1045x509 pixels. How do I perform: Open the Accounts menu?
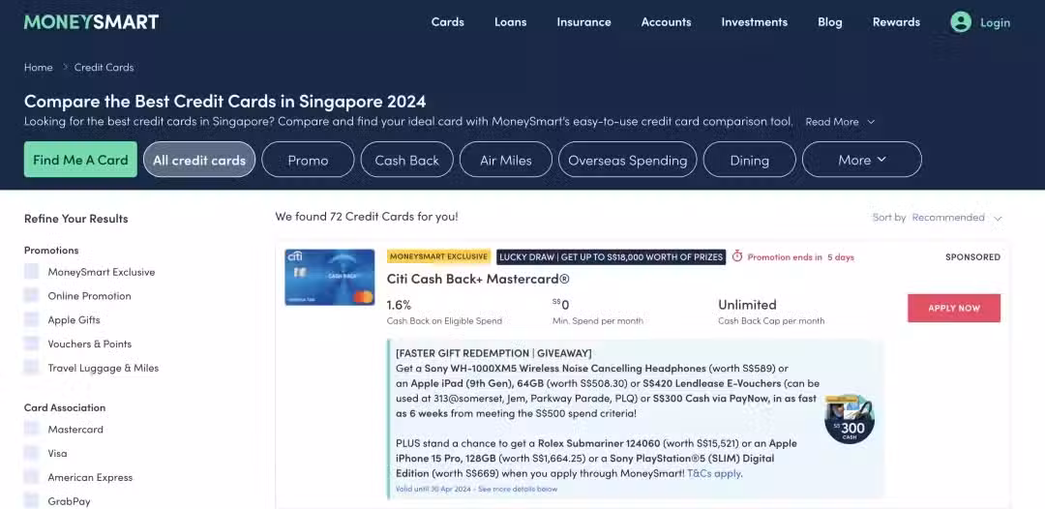pos(666,22)
